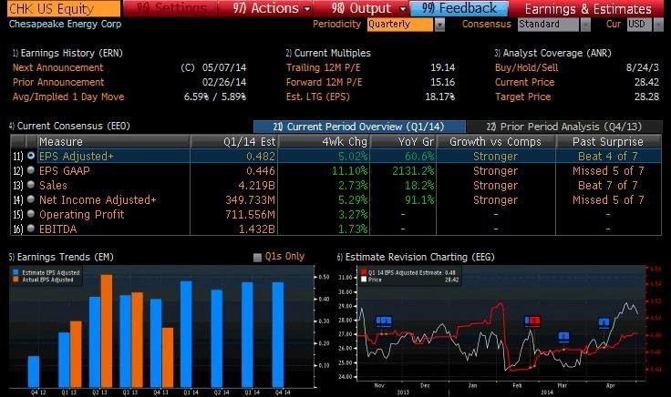Open 6) Estimate Revision Charting (EEG) link

click(x=415, y=257)
